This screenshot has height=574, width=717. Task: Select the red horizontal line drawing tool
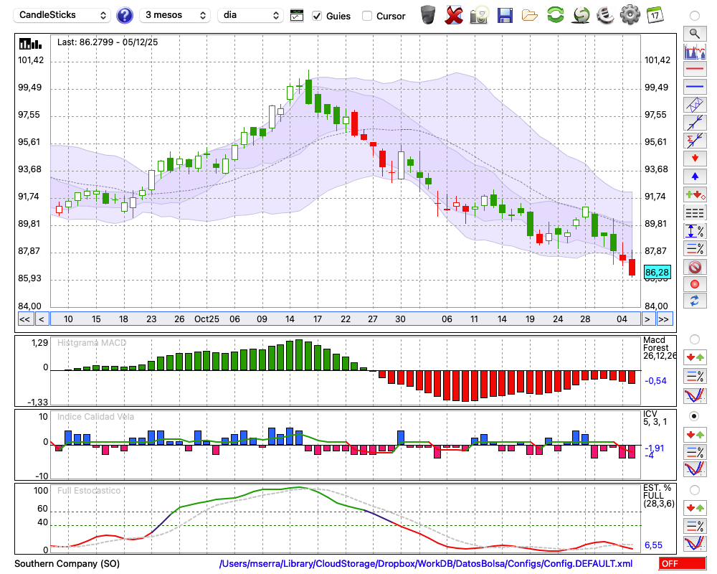694,70
